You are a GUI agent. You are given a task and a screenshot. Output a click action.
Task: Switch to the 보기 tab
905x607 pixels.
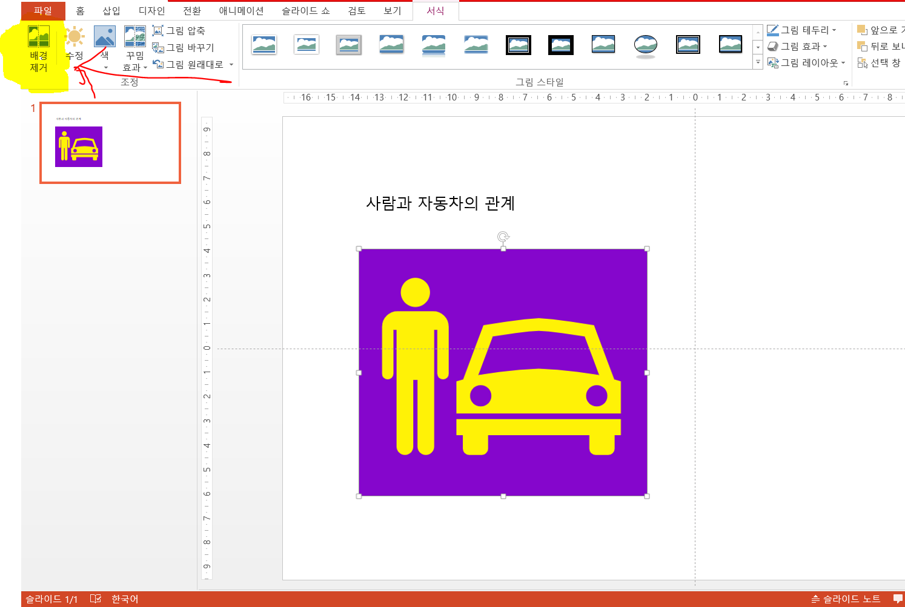point(393,11)
